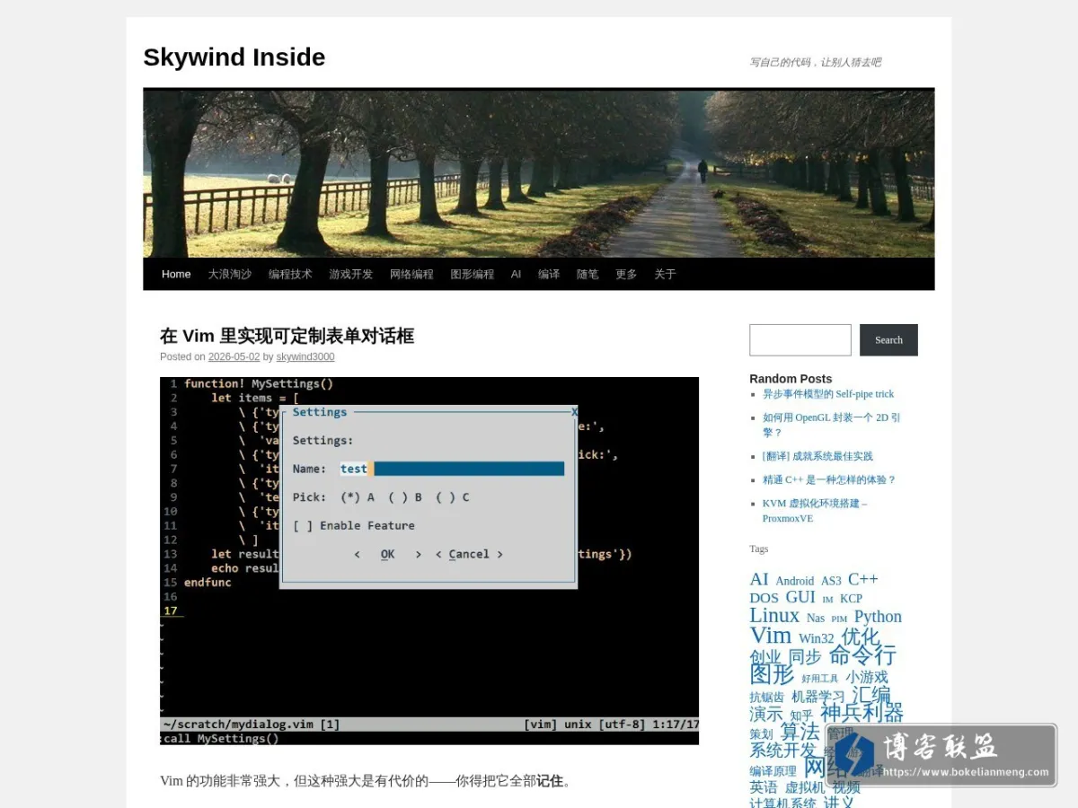
Task: Open author skywind3000 page
Action: [305, 356]
